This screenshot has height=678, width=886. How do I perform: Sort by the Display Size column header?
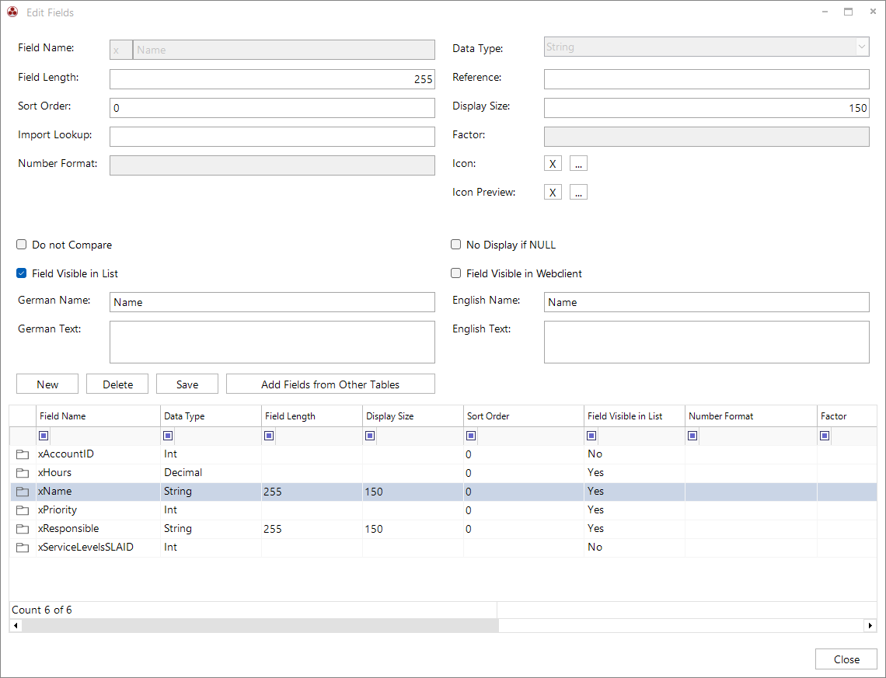413,416
